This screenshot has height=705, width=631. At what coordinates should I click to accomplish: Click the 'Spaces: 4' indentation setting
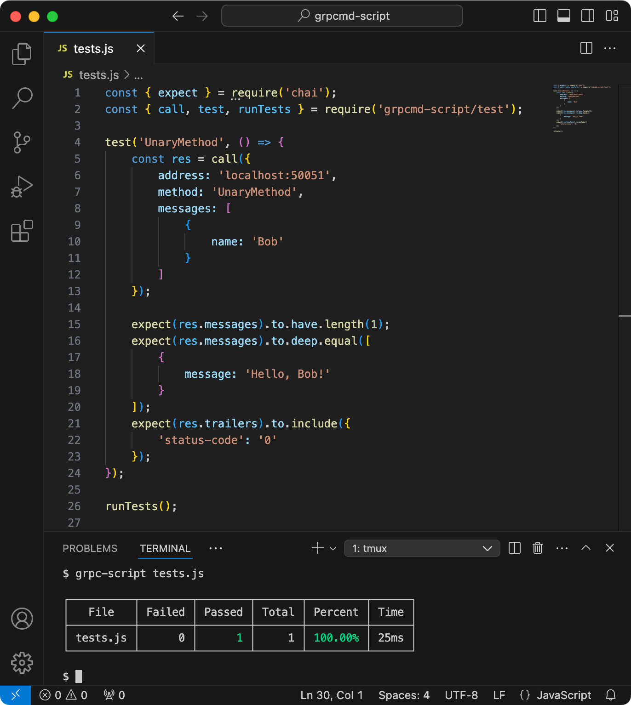coord(404,695)
